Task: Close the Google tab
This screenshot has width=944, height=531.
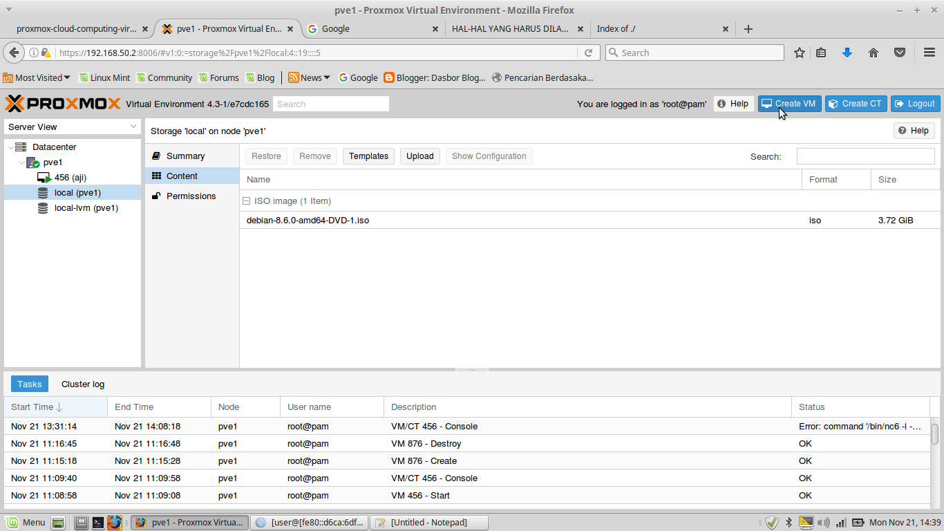Action: click(x=435, y=29)
